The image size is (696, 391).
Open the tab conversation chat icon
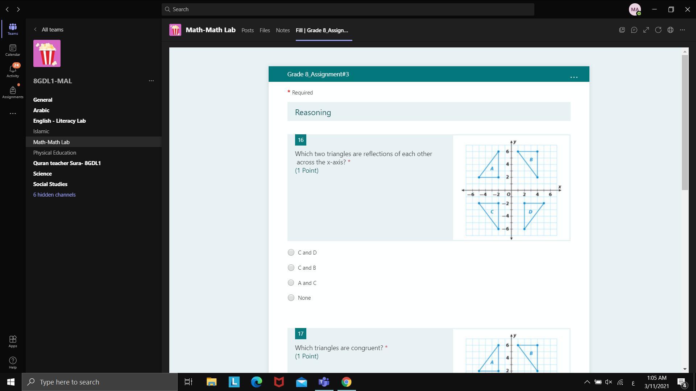pos(634,30)
